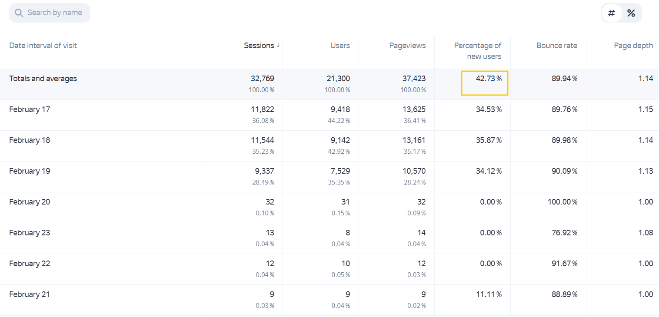This screenshot has height=317, width=659.
Task: Select the February 23 row
Action: click(329, 238)
